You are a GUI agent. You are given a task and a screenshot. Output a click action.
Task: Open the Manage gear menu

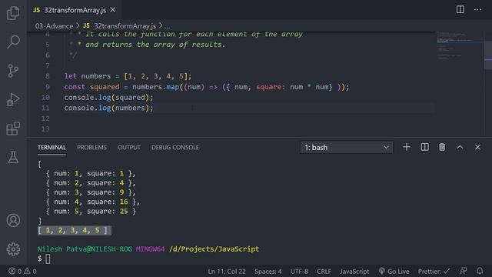pos(13,249)
